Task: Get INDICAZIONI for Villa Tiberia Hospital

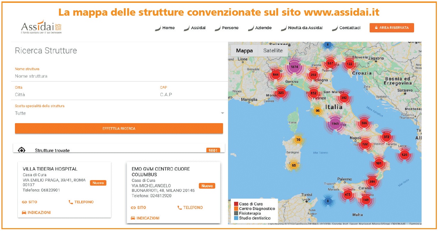Action: [36, 212]
